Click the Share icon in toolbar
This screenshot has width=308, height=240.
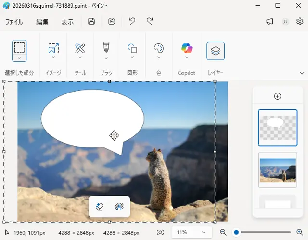[x=112, y=21]
